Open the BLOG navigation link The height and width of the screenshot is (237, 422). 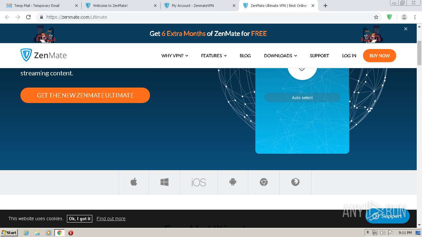[245, 56]
